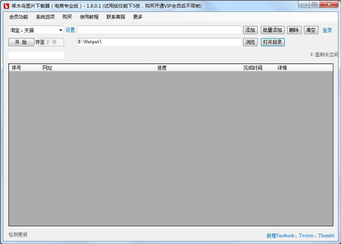
Task: Open the 会员功能 menu
Action: pyautogui.click(x=19, y=17)
